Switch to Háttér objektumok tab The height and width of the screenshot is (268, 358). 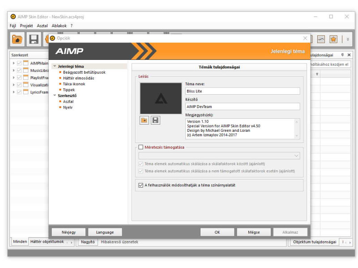tap(47, 242)
